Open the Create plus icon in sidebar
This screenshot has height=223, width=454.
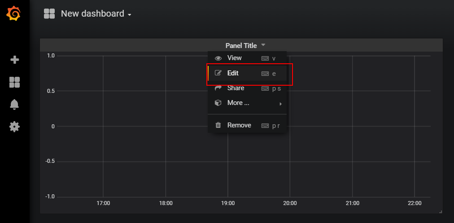(14, 60)
